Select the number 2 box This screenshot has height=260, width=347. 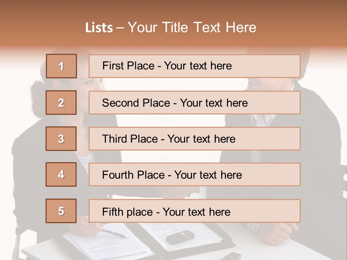(61, 103)
